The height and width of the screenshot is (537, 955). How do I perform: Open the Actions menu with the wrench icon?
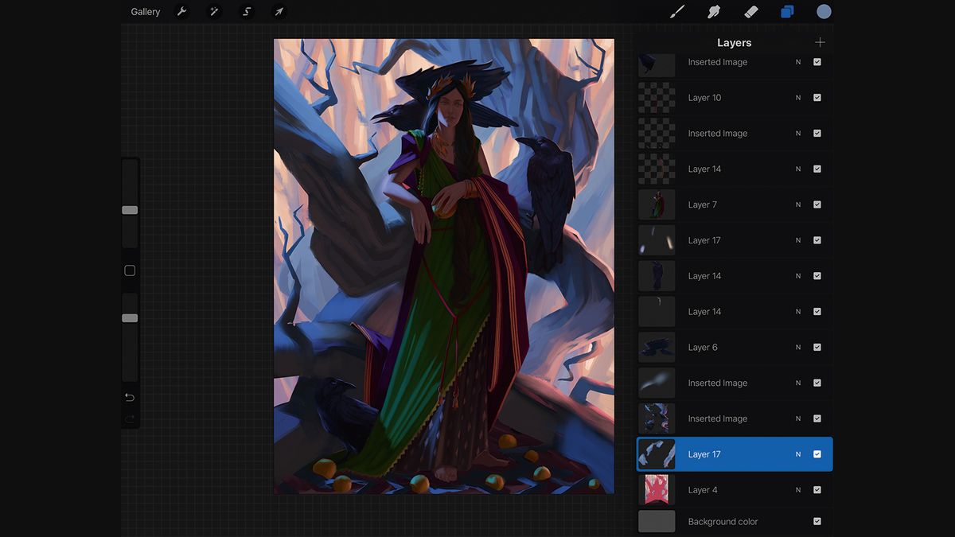tap(181, 11)
